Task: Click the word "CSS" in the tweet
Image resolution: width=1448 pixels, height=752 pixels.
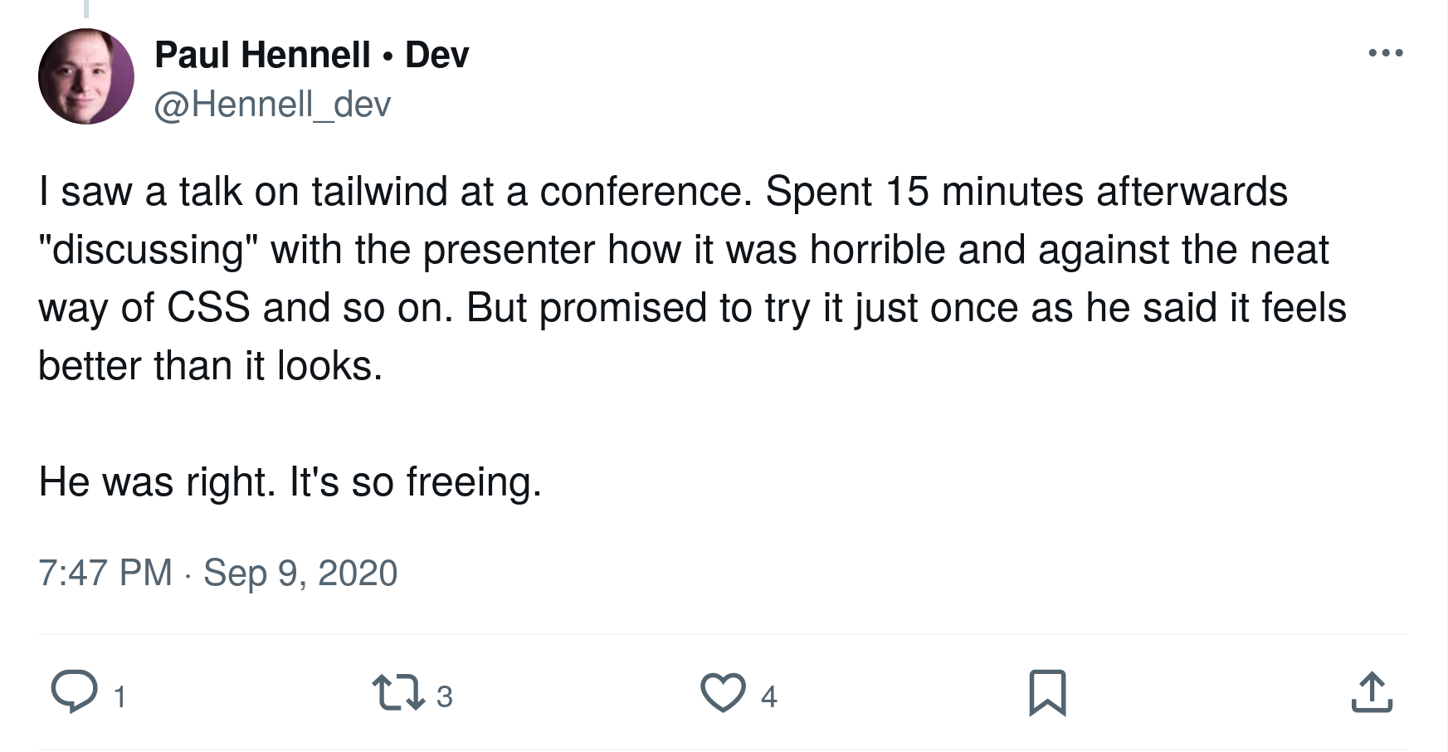Action: click(209, 308)
